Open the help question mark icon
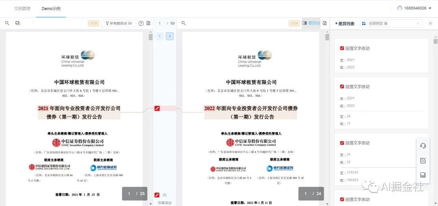The height and width of the screenshot is (206, 438). [x=141, y=23]
